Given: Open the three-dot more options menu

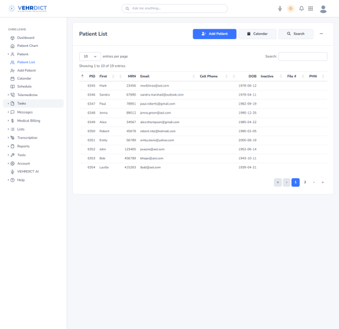Looking at the screenshot, I should click(x=321, y=34).
